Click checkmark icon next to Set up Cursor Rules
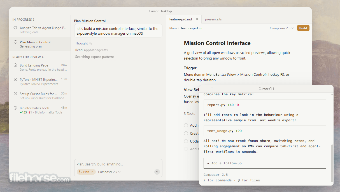Screen dimensions: 340x192 point(15,94)
